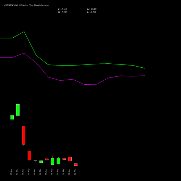Image resolution: width=181 pixels, height=181 pixels.
Task: Click the 07 May date label
Action: point(11,172)
